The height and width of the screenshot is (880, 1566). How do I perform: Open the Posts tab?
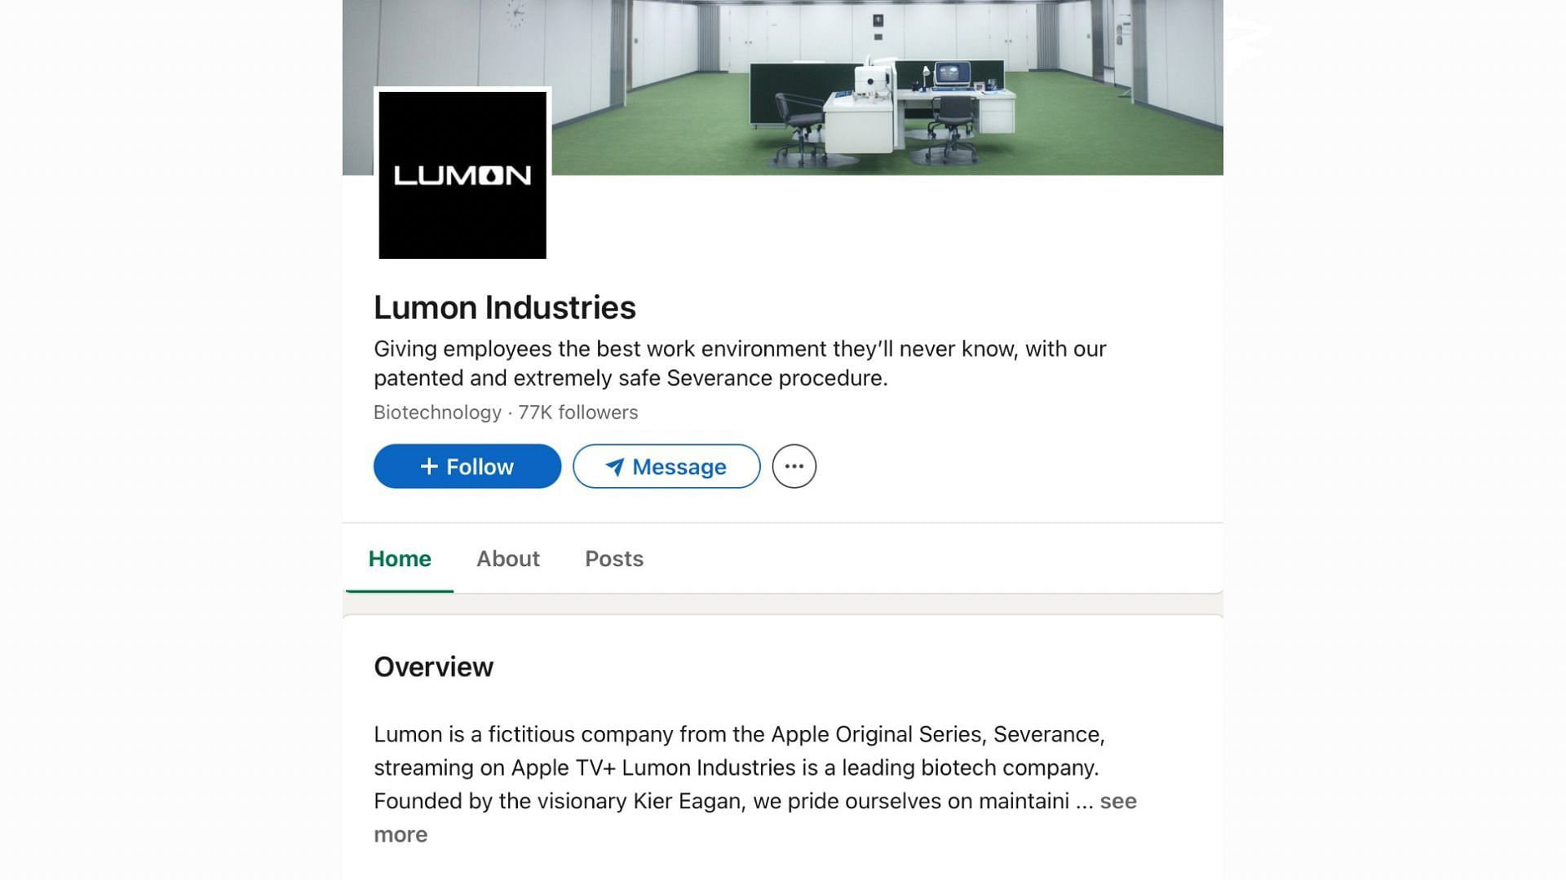coord(614,557)
